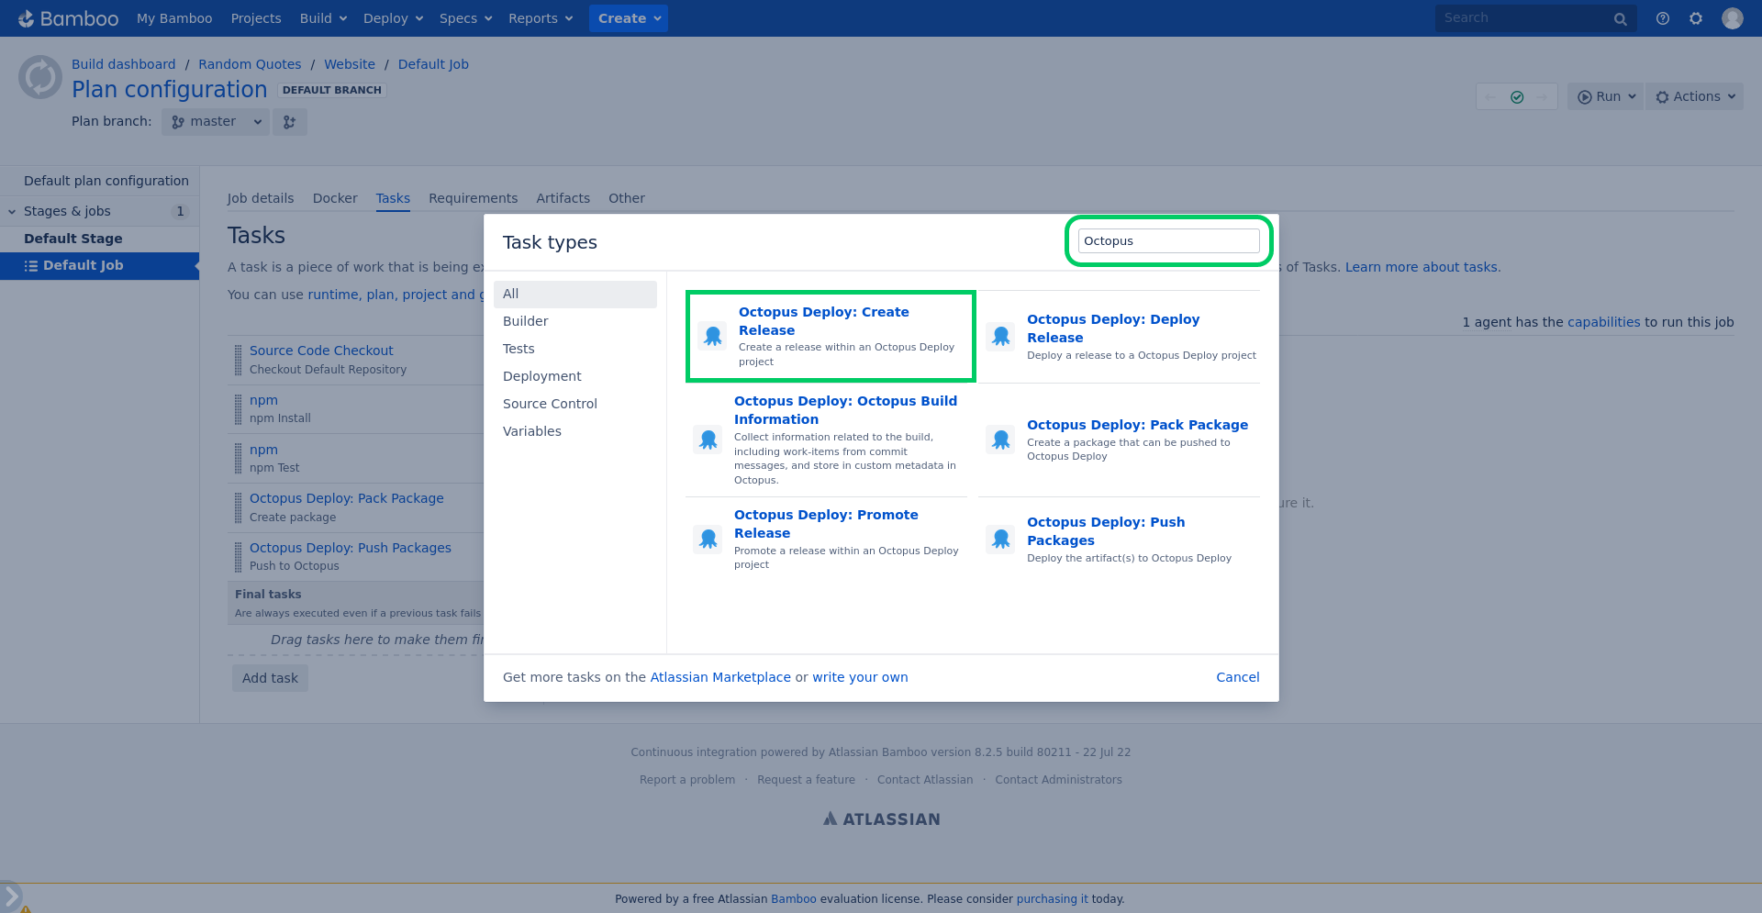Select the Variables task category
The image size is (1762, 913).
tap(575, 432)
